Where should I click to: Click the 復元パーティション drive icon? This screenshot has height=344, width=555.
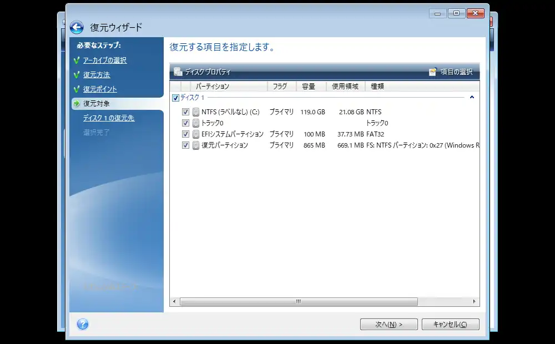point(196,145)
